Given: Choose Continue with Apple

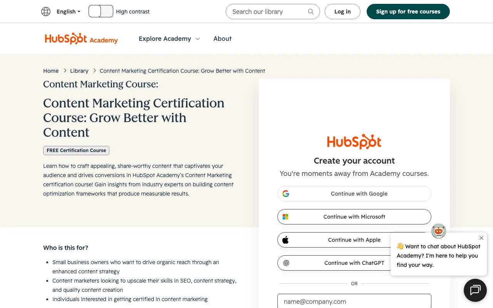Looking at the screenshot, I should coord(354,240).
